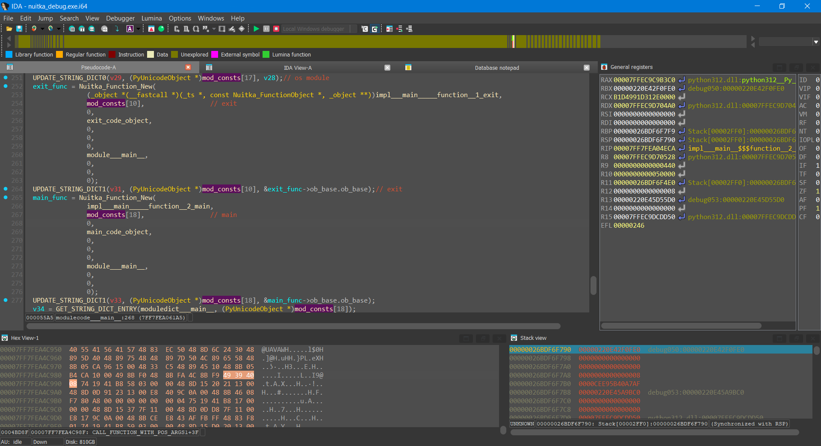Open the Local Windows debugger combo box
Image resolution: width=821 pixels, height=446 pixels.
319,29
